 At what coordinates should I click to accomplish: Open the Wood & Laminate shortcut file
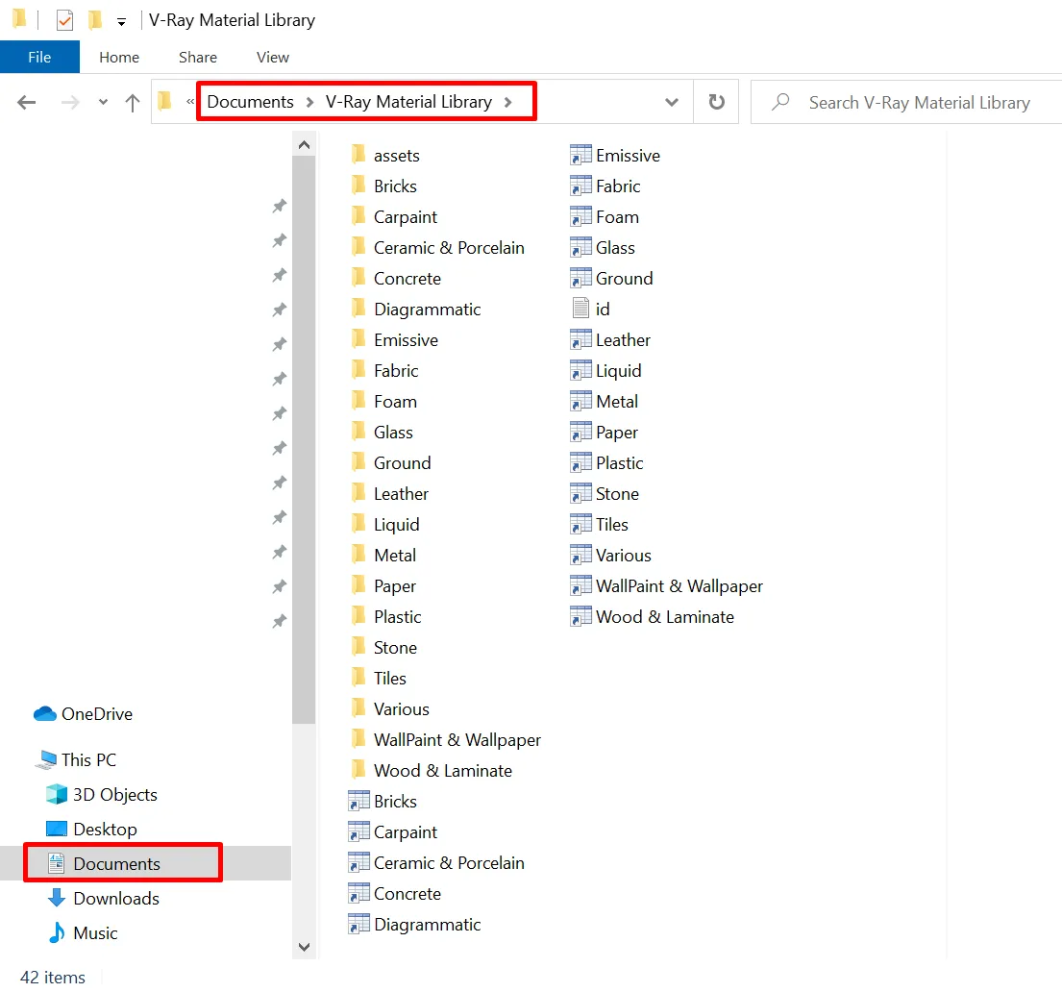pos(664,617)
